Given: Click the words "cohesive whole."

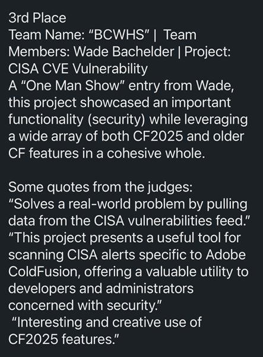Looking at the screenshot, I should [x=156, y=154].
